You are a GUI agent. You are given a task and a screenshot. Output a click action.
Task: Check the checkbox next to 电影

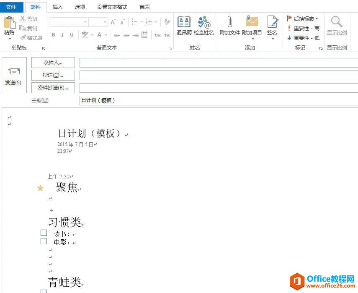click(x=44, y=241)
